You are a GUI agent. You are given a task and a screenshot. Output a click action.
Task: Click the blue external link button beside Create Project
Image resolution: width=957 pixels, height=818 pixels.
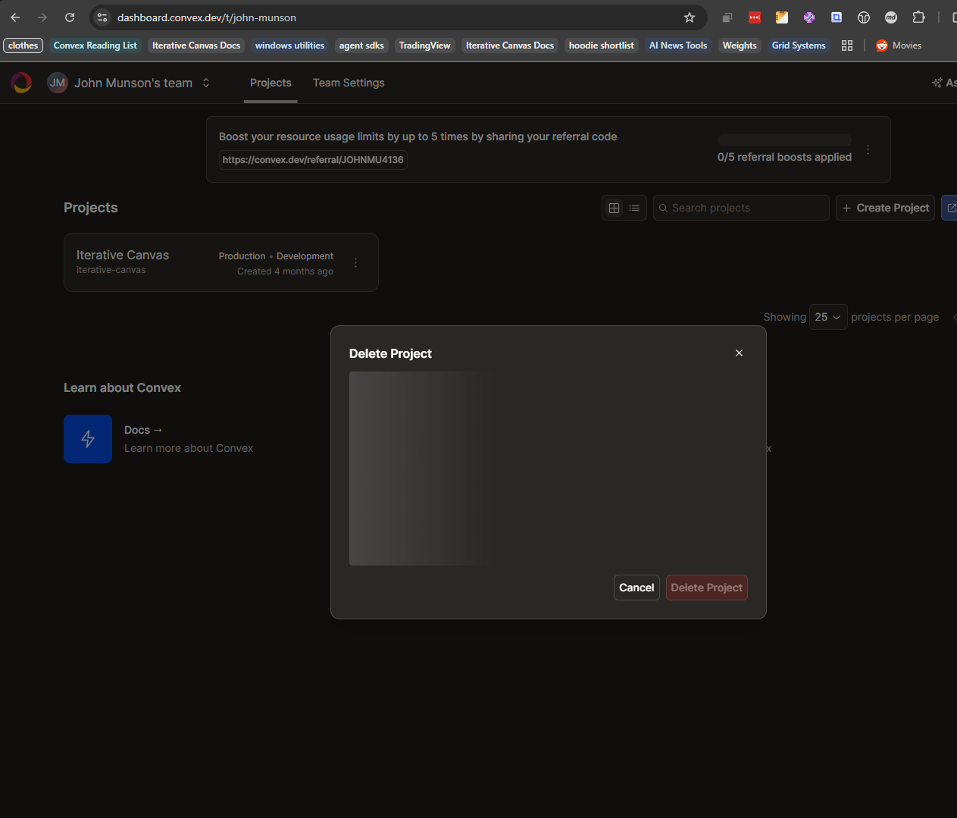(x=949, y=208)
